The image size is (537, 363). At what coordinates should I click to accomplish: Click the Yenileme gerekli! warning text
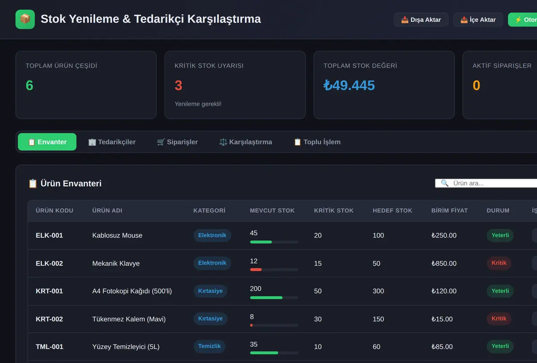click(x=198, y=104)
